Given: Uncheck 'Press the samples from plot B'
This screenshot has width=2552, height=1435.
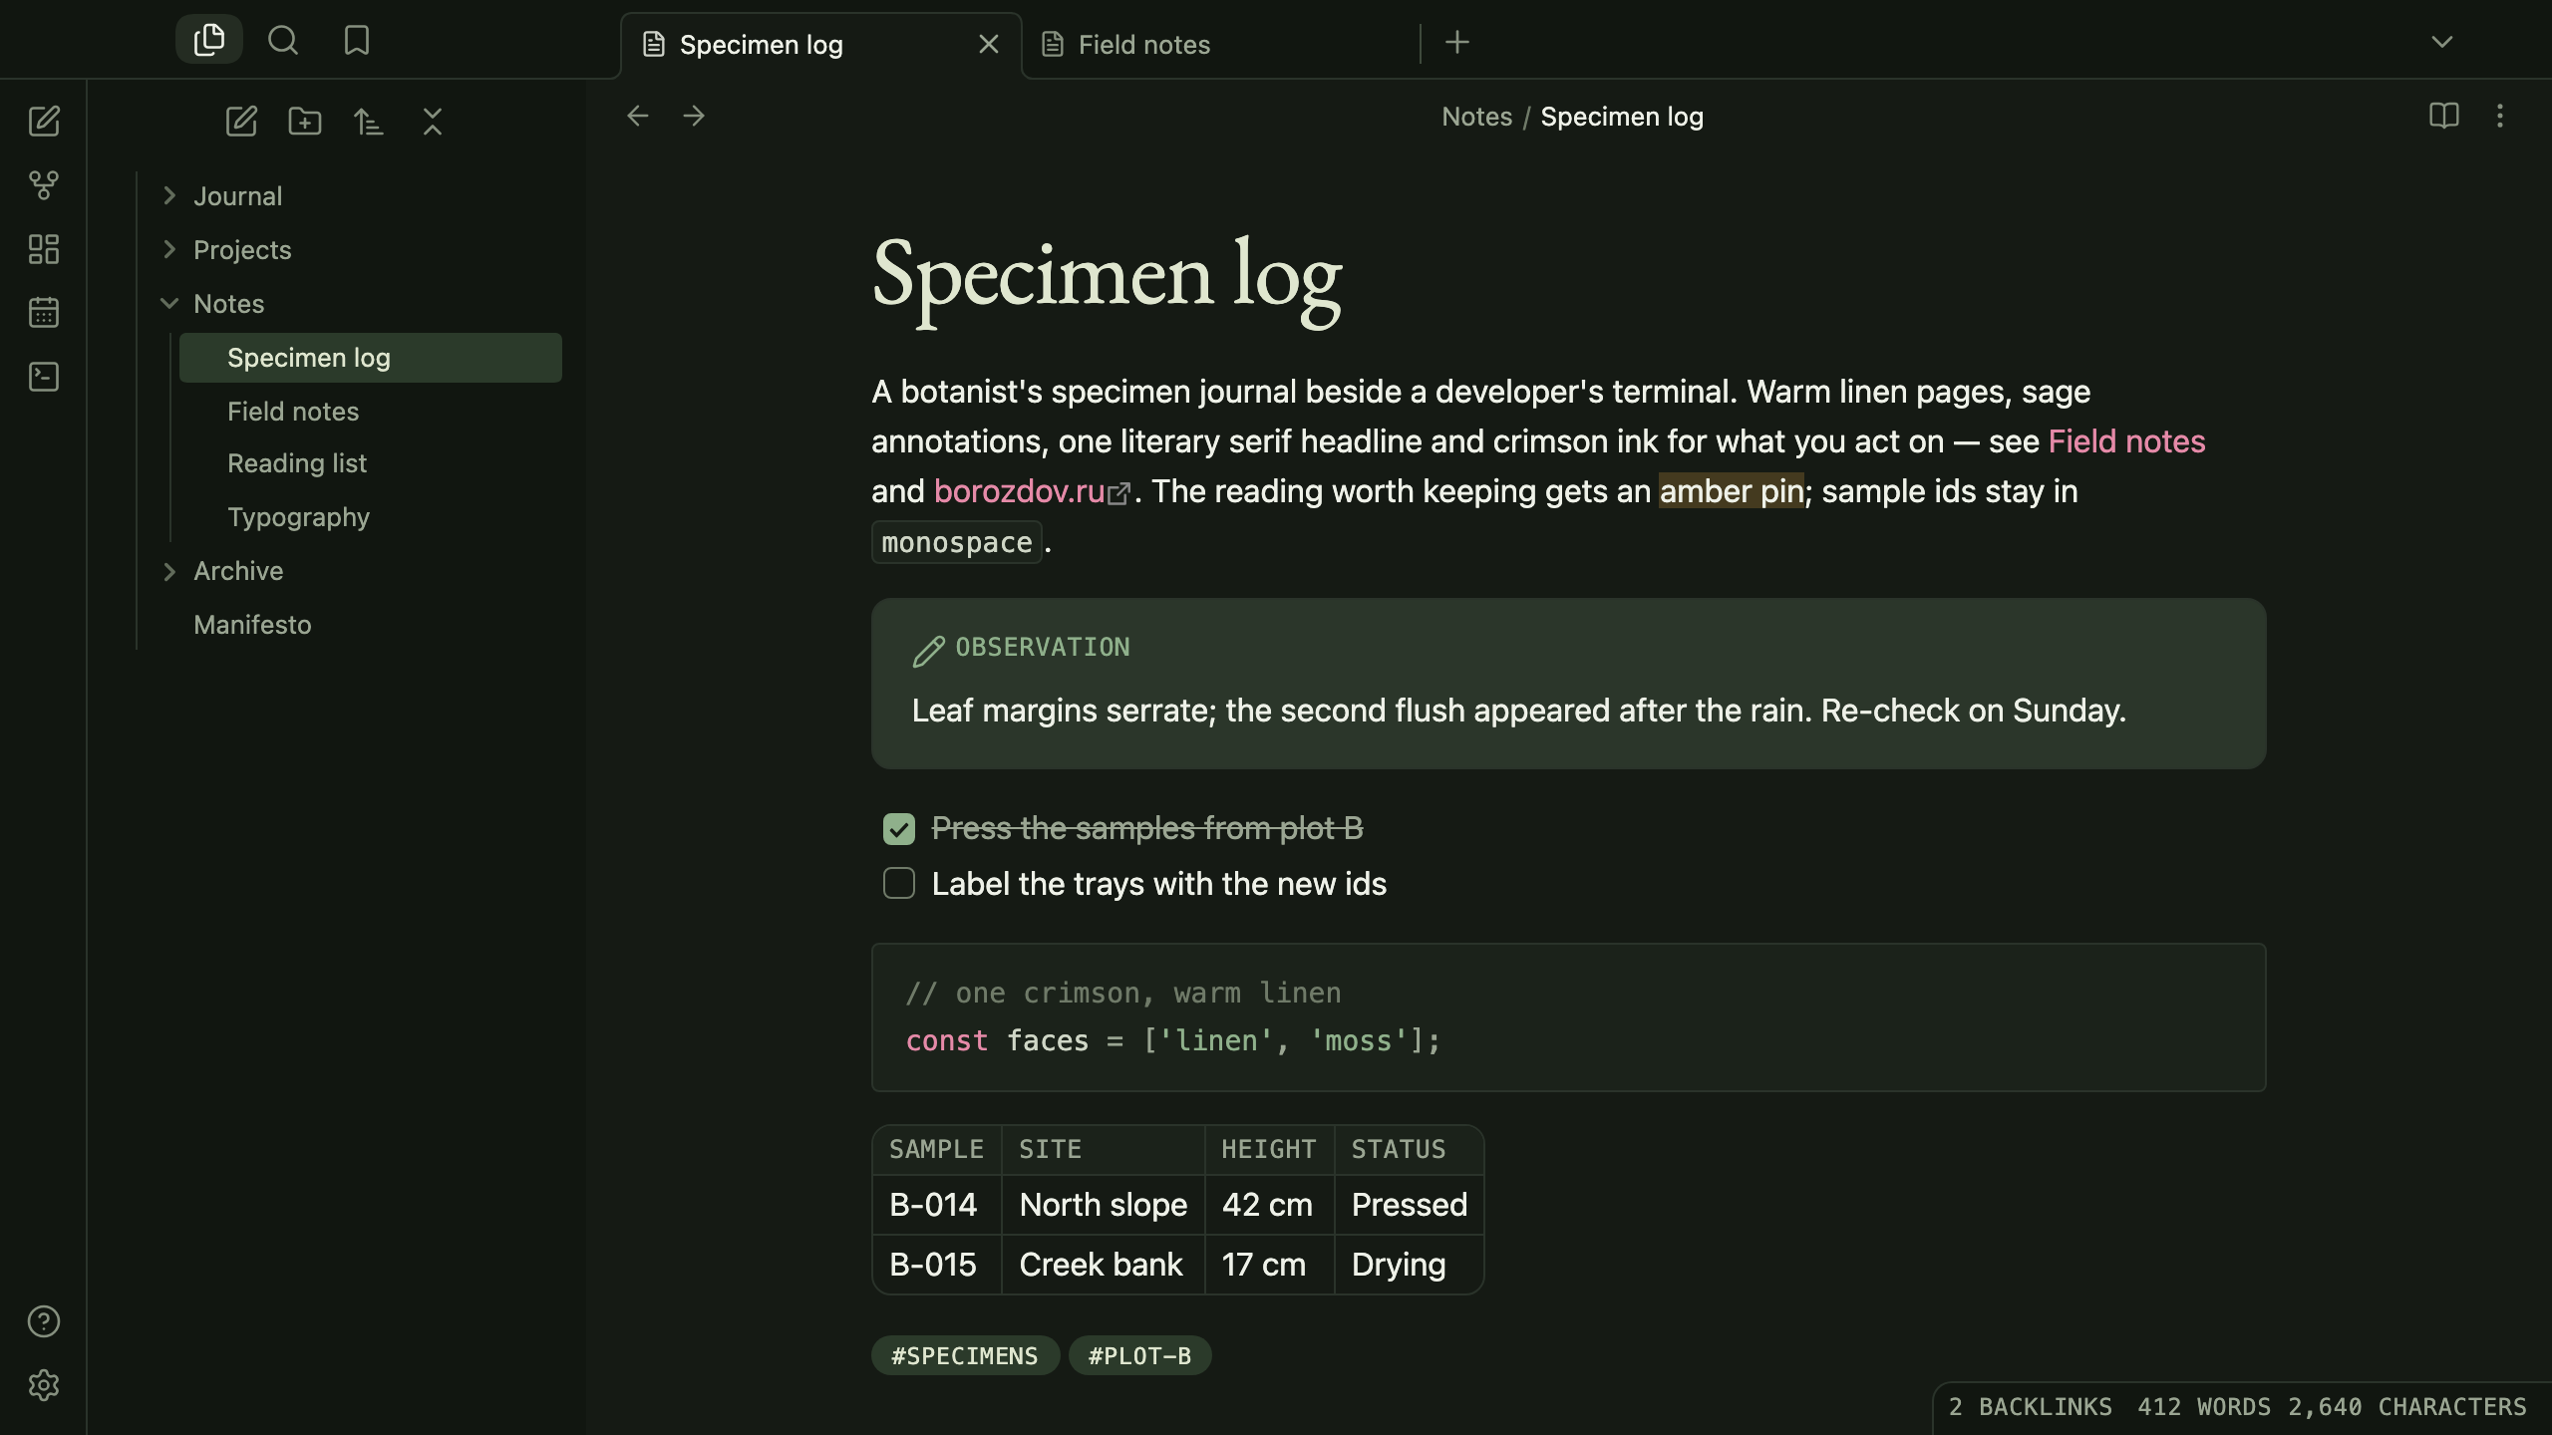Looking at the screenshot, I should pos(899,829).
